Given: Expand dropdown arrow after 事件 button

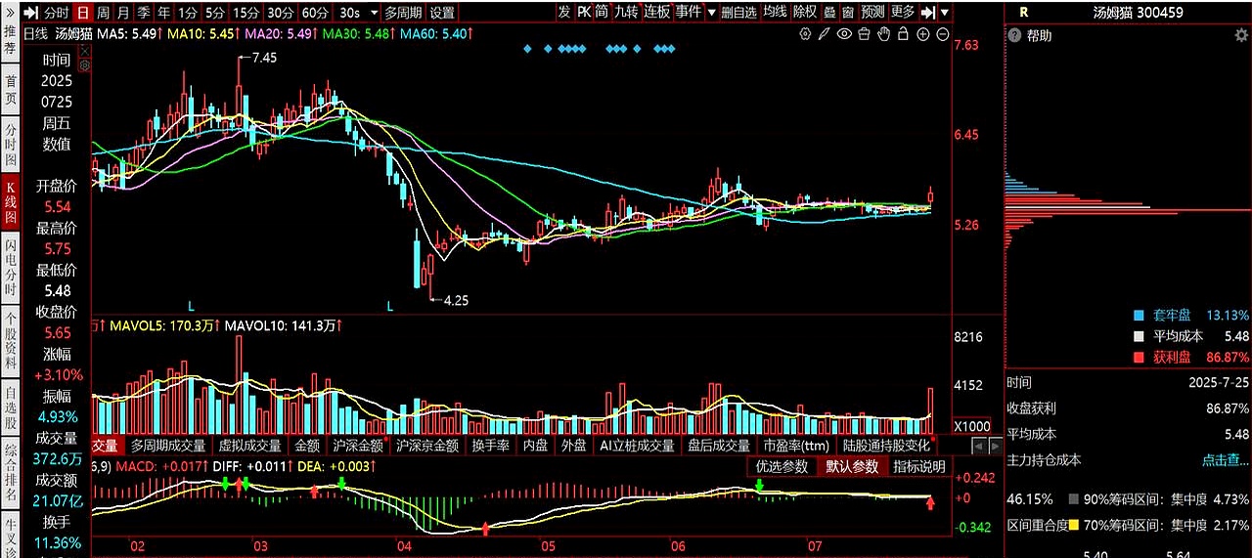Looking at the screenshot, I should [x=711, y=13].
